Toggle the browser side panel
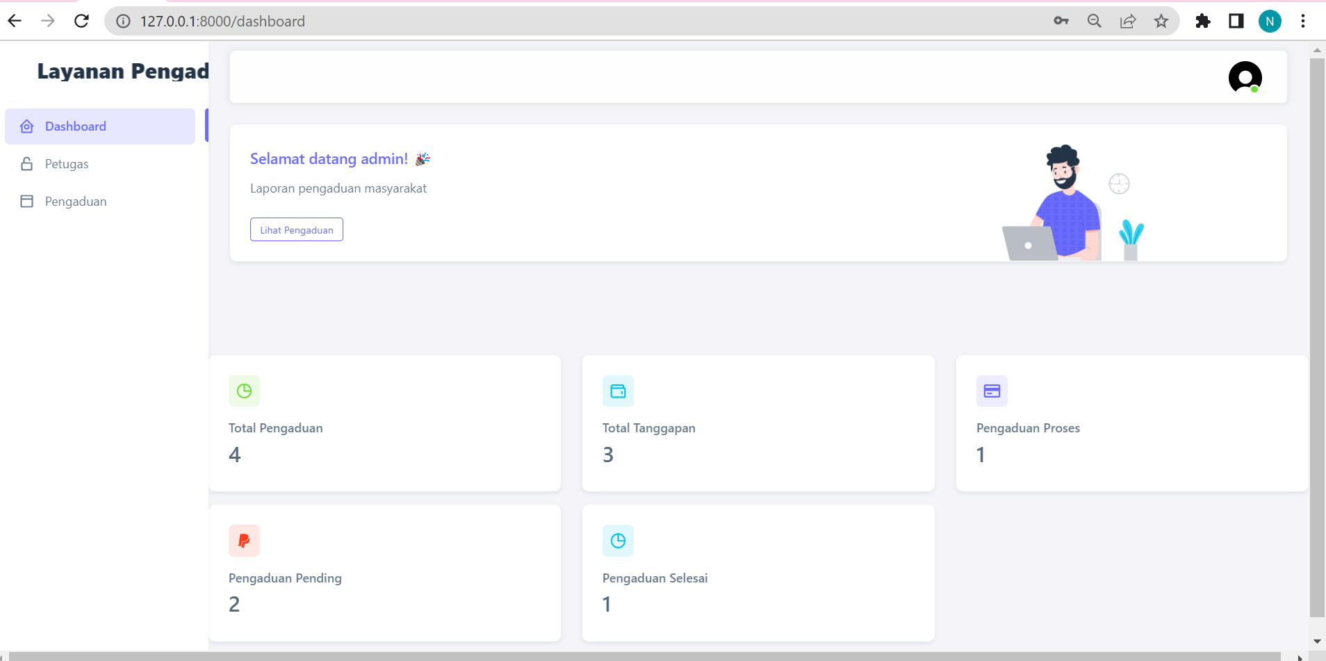1326x661 pixels. coord(1236,21)
